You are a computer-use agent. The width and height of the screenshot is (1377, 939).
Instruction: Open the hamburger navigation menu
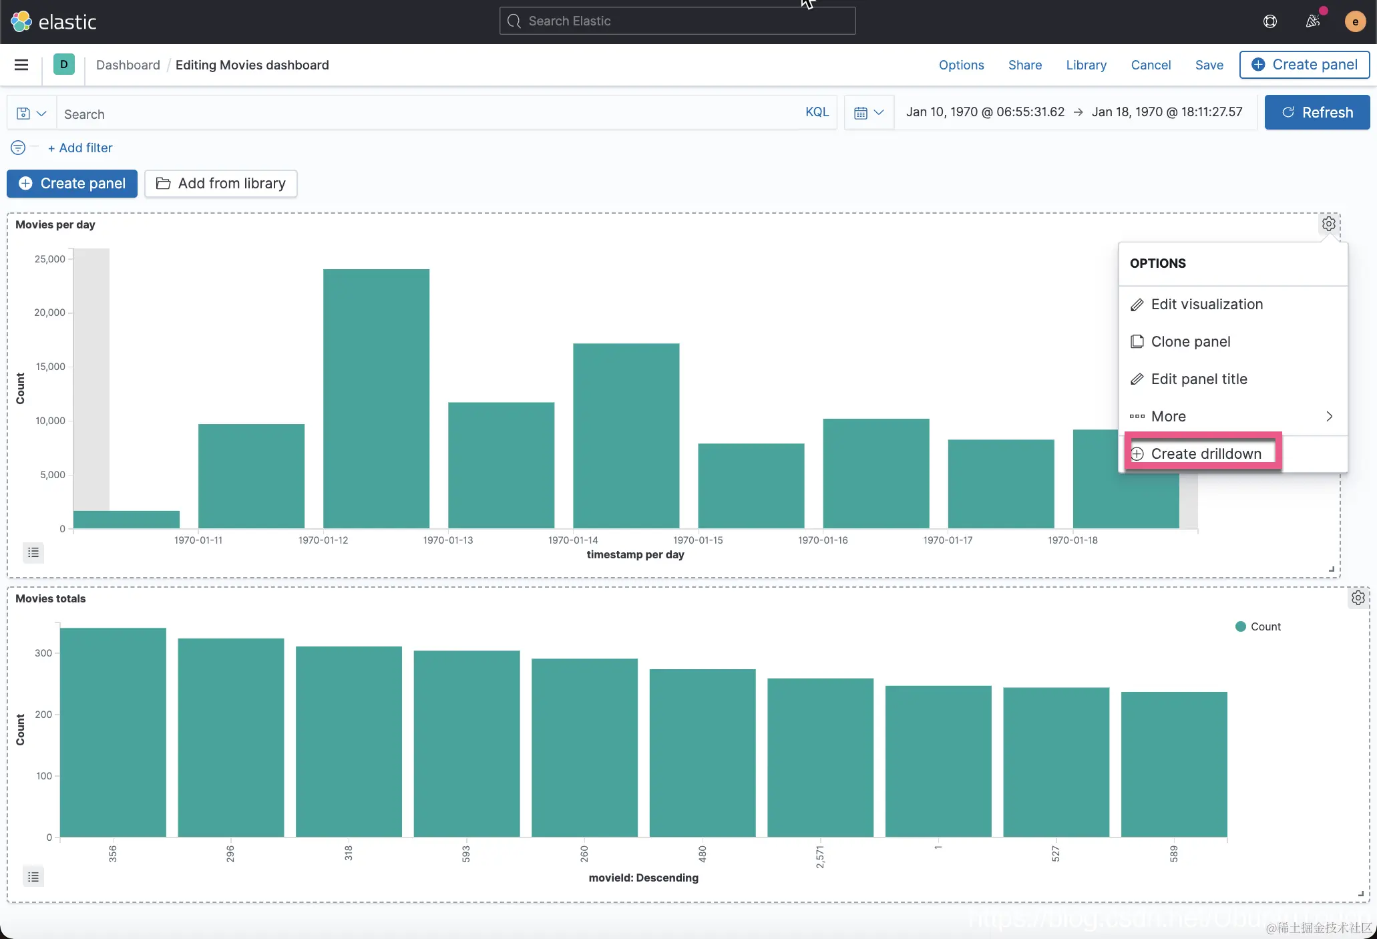[21, 65]
